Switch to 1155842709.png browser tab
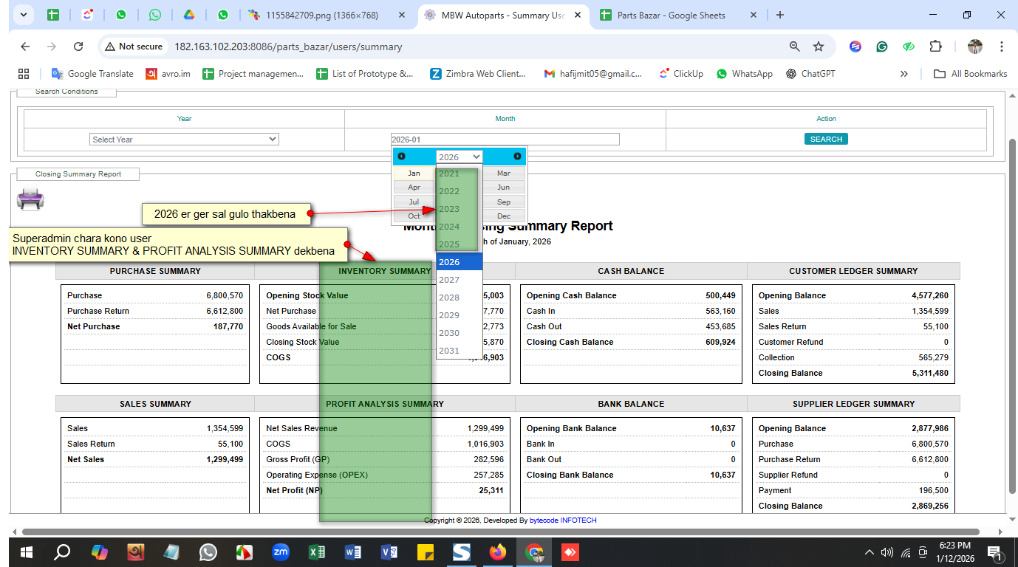The width and height of the screenshot is (1018, 567). tap(321, 15)
